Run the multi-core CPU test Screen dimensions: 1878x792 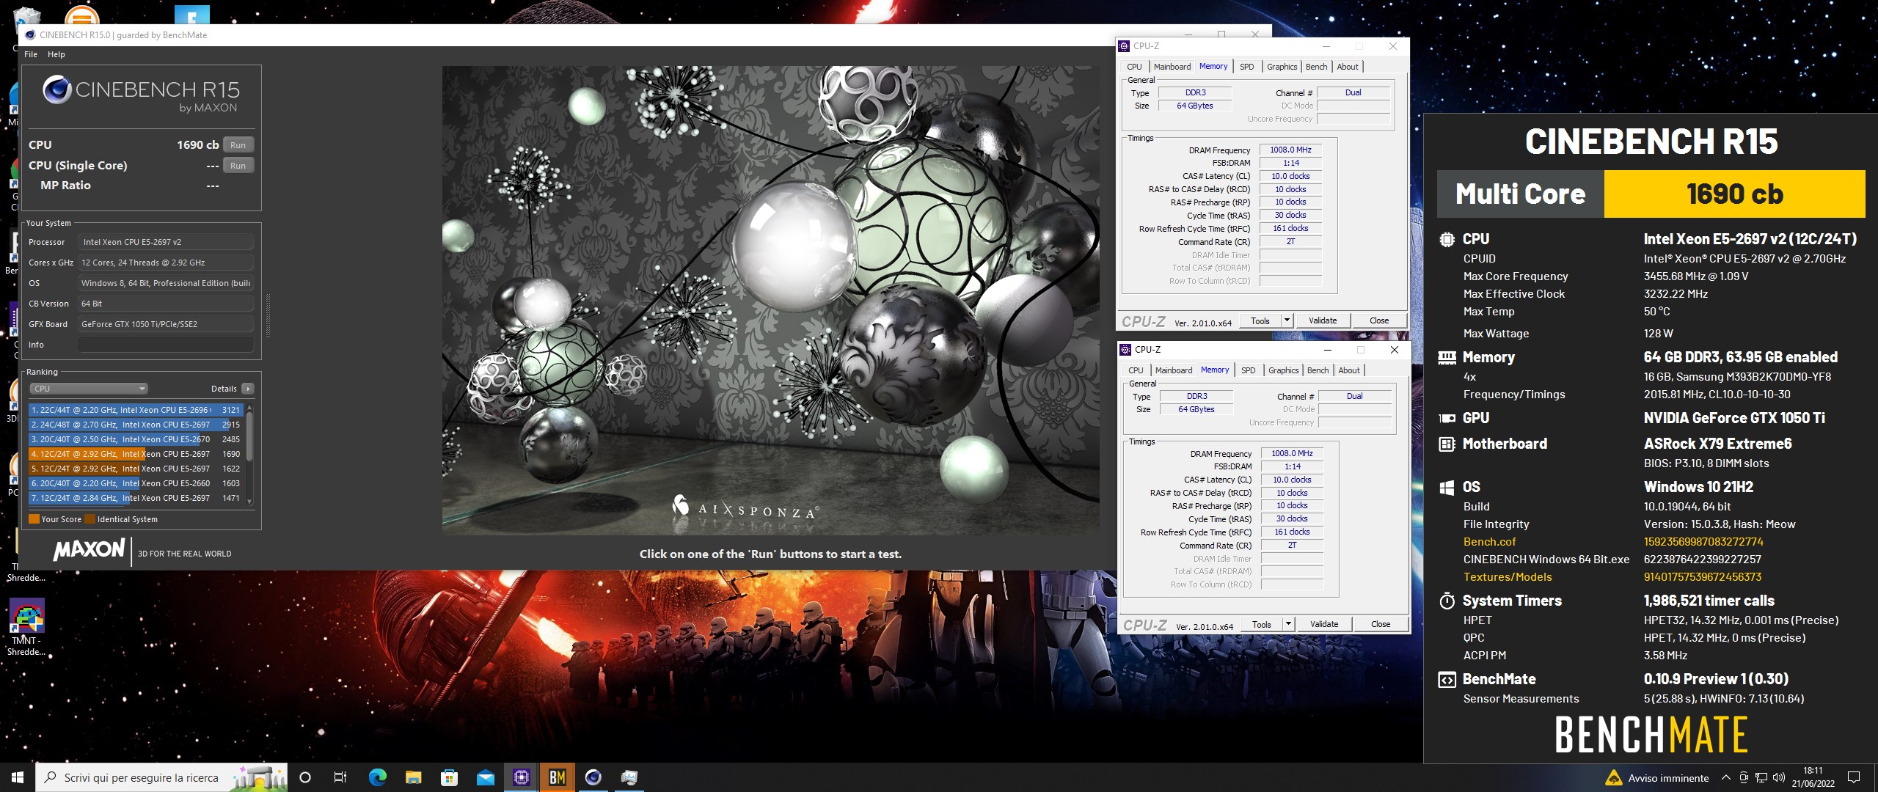tap(238, 145)
